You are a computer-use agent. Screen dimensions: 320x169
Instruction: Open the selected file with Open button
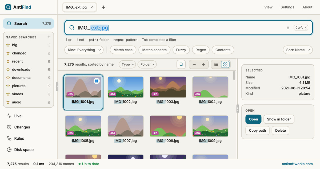tap(253, 119)
